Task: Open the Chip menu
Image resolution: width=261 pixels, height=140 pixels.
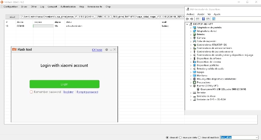Action: (108, 7)
